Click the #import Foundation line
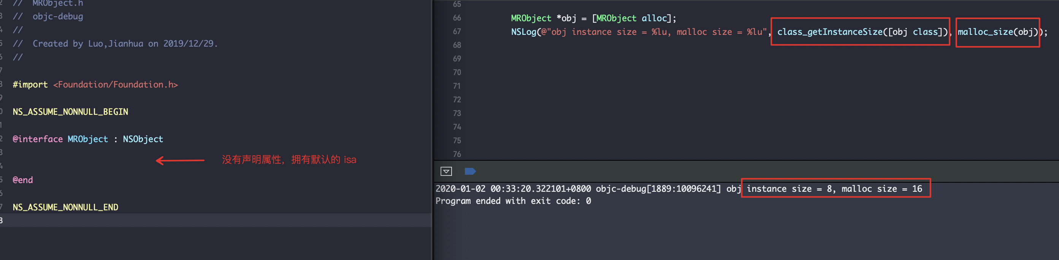The image size is (1059, 260). [x=95, y=85]
